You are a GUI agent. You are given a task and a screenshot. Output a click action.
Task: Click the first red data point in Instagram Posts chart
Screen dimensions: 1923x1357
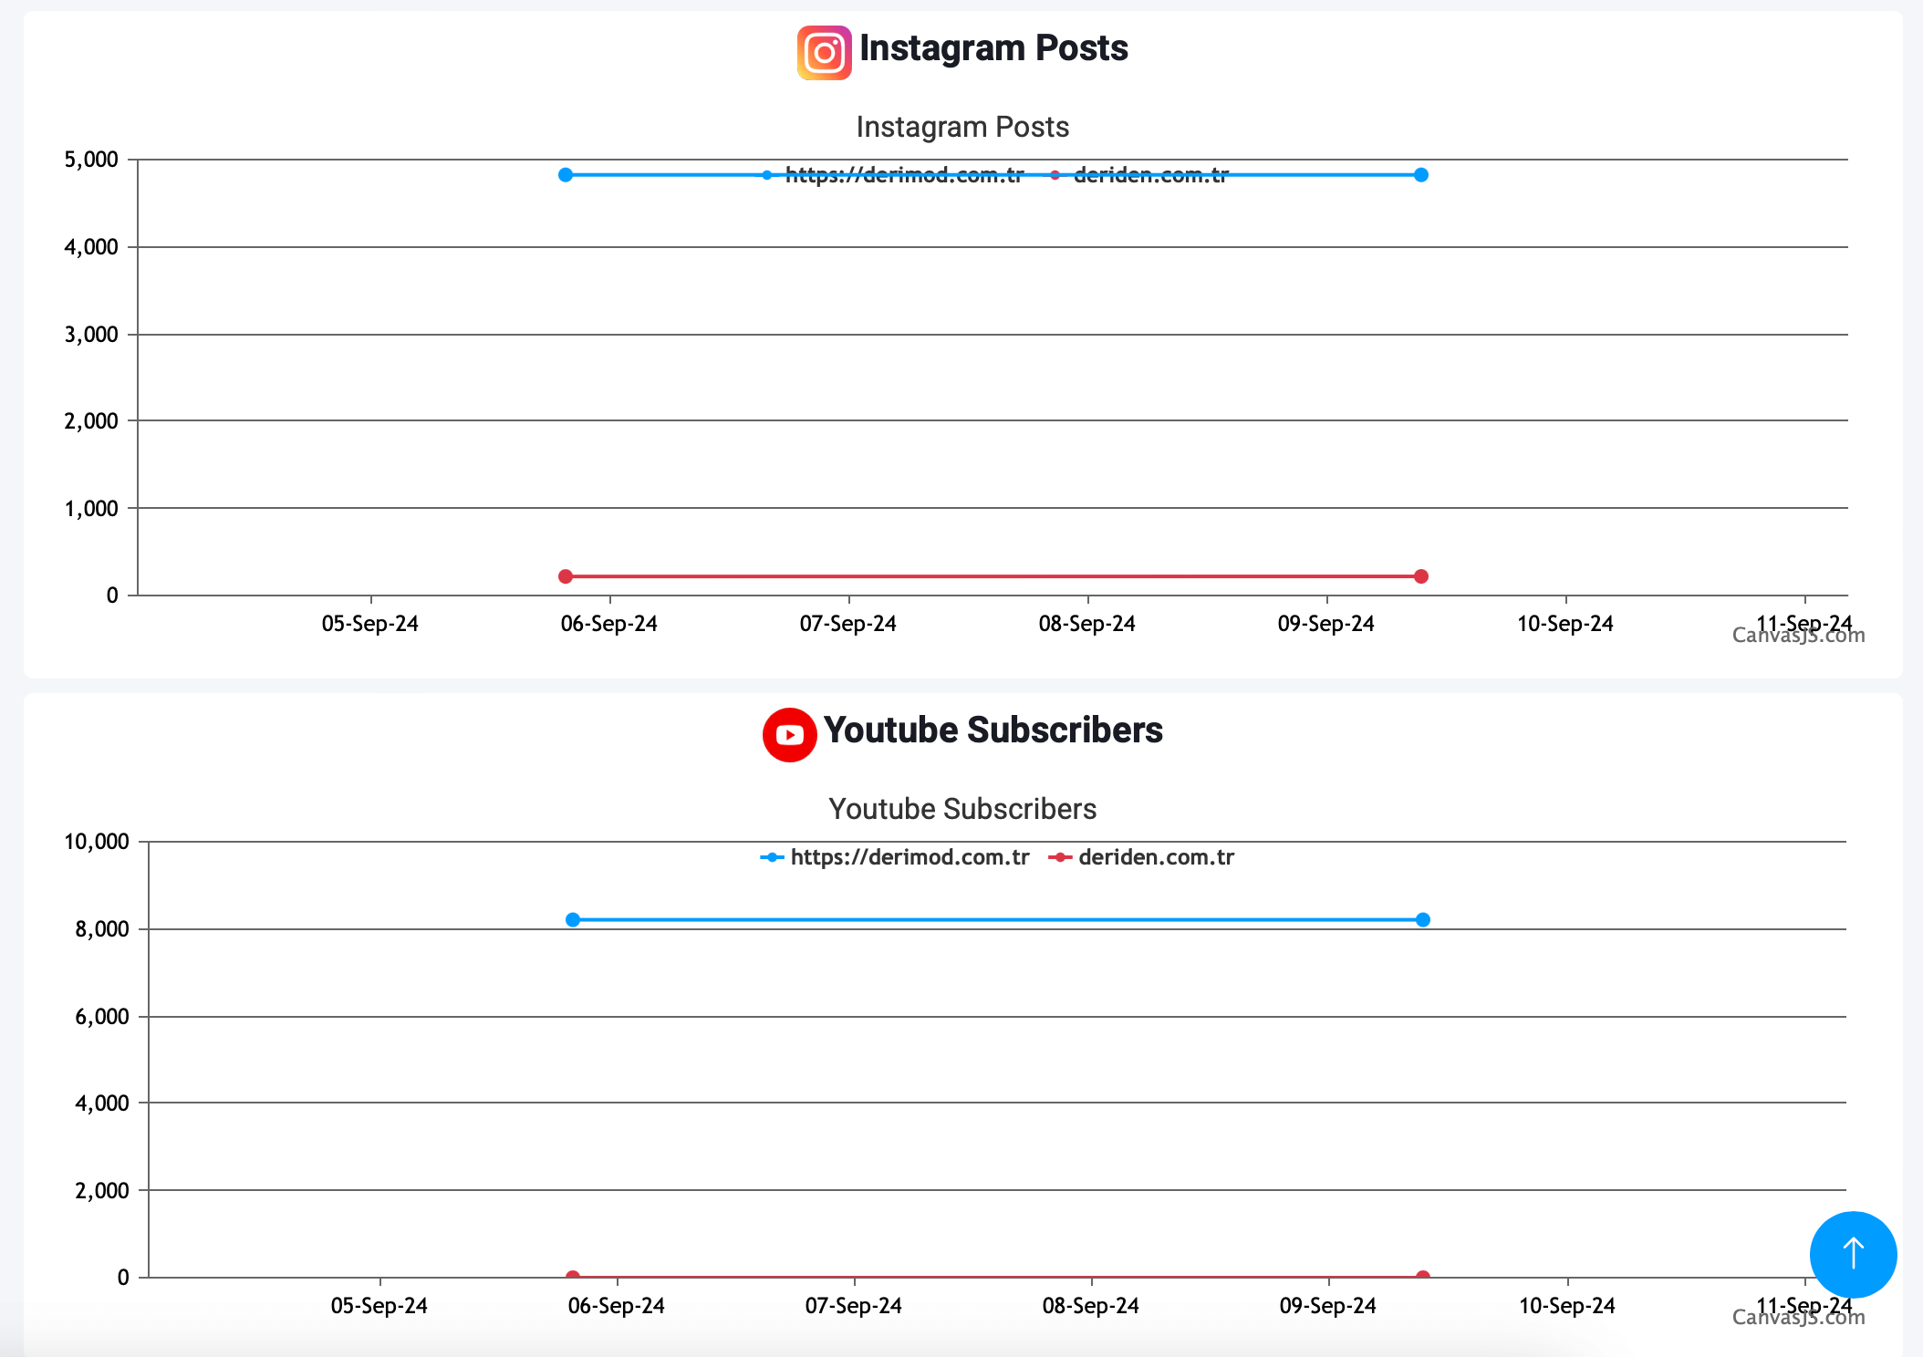pyautogui.click(x=566, y=576)
